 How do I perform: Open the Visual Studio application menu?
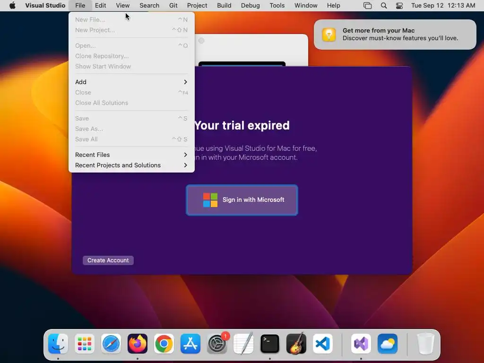[45, 5]
